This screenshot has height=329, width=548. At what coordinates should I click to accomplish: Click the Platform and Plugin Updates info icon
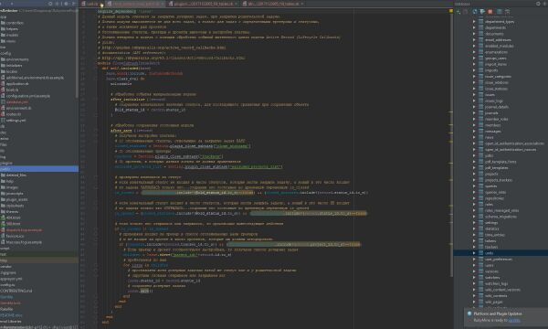click(469, 313)
